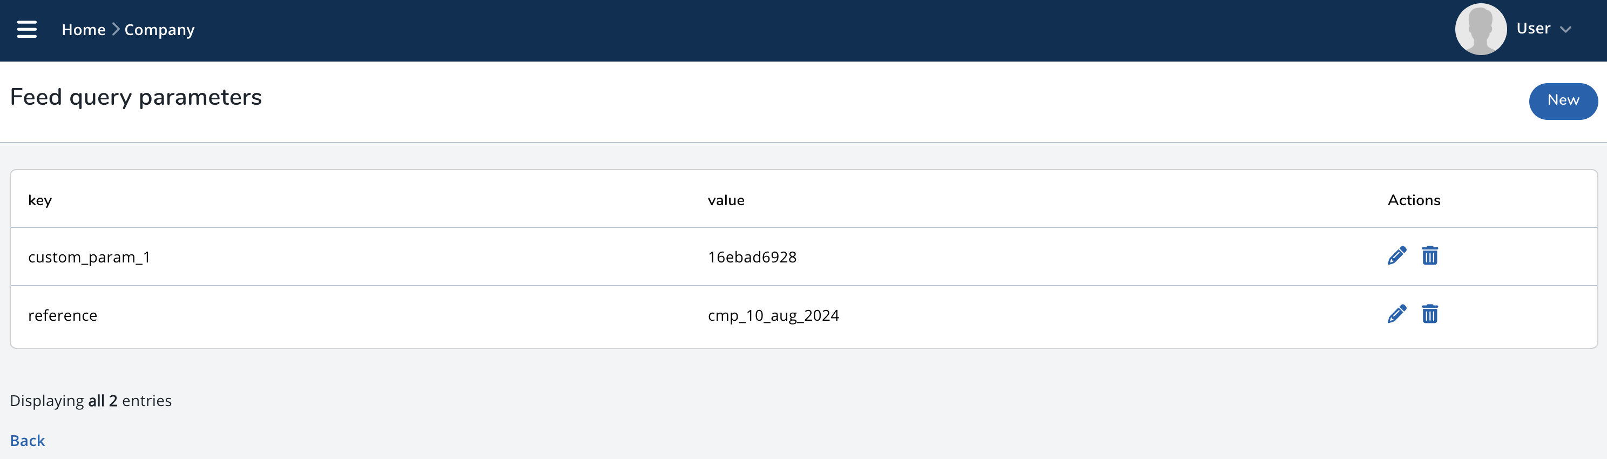
Task: Click the key column header
Action: pos(40,200)
